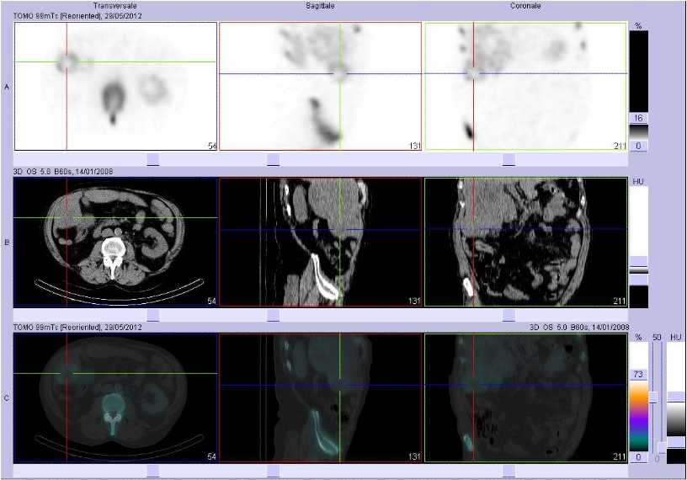Click the '%' label above row A color bar
This screenshot has height=480, width=687.
click(x=638, y=26)
